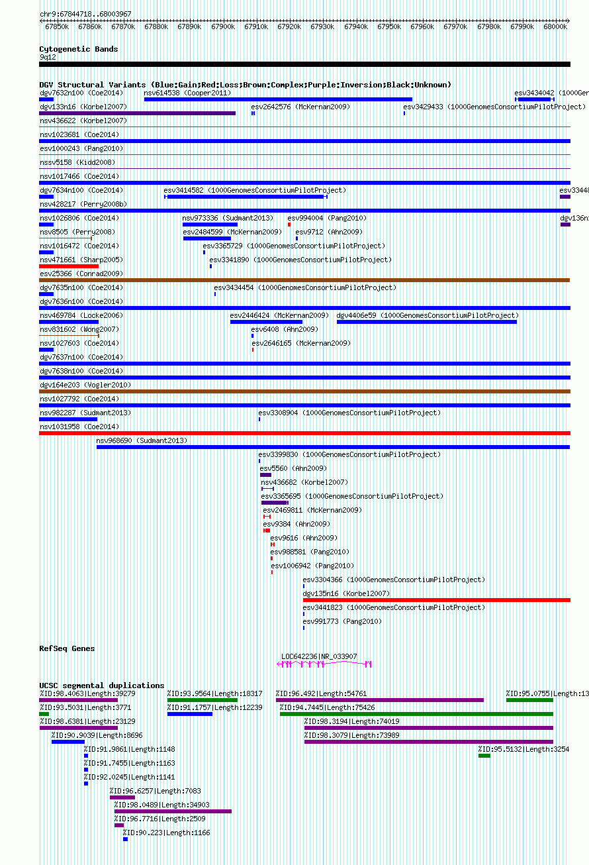Select variant esv25366 (Conrad2009) label
The width and height of the screenshot is (589, 865).
point(81,274)
